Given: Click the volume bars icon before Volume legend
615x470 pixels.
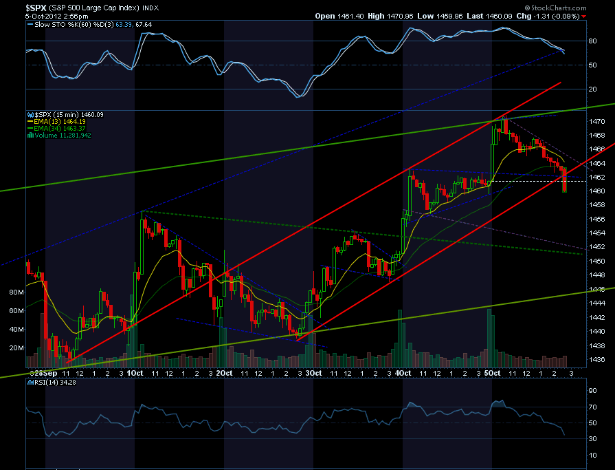Looking at the screenshot, I should point(31,136).
